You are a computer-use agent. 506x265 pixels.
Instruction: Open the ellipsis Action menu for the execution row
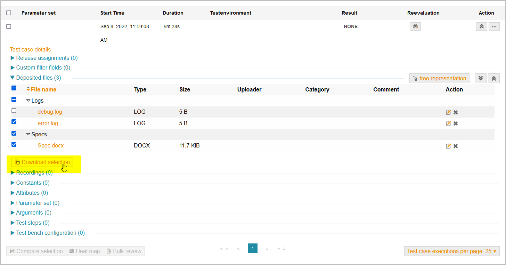pos(494,26)
